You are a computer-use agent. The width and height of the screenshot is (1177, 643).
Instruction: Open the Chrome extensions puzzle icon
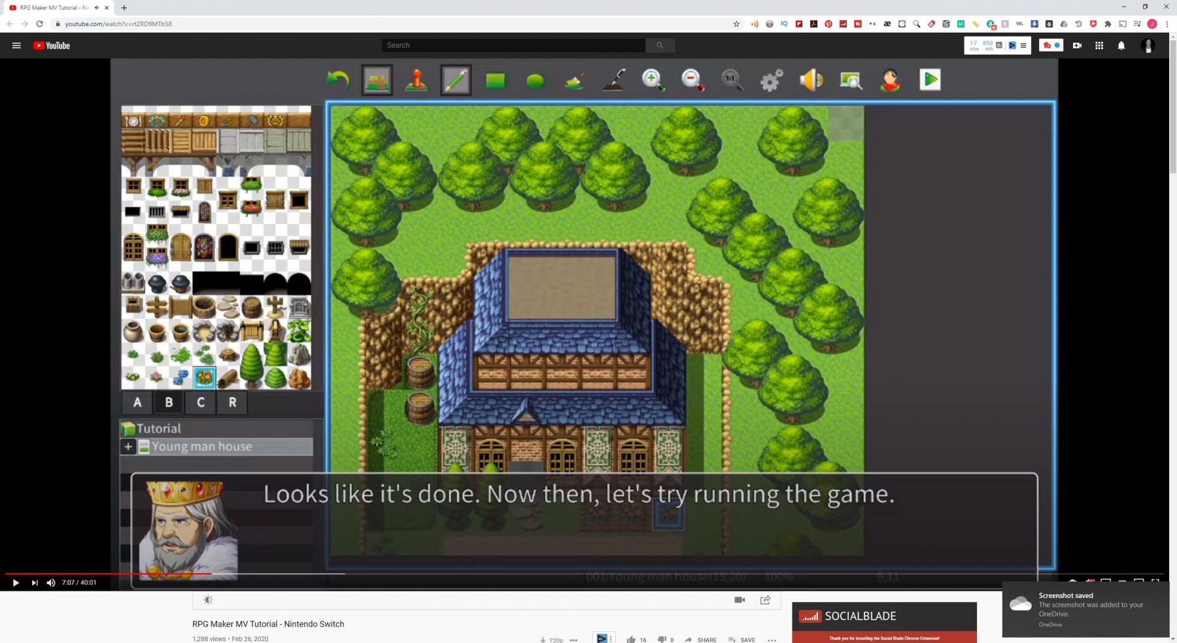(x=1108, y=24)
